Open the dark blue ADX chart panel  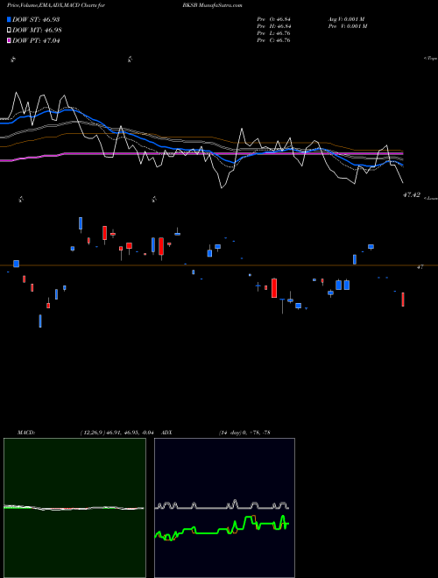tap(224, 508)
